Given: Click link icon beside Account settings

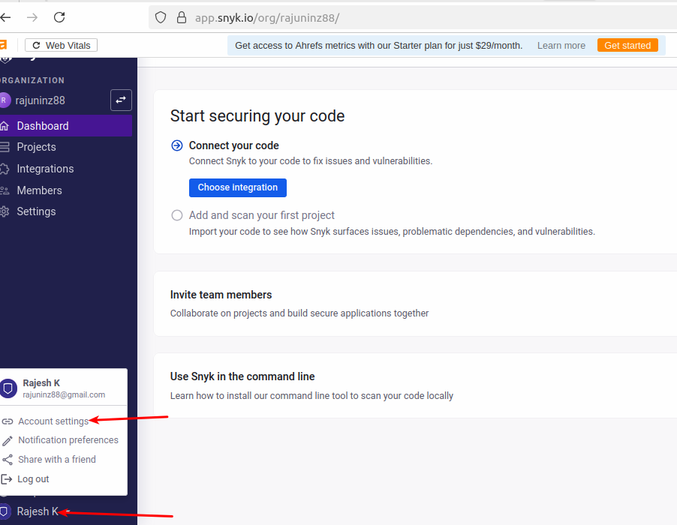Looking at the screenshot, I should [x=8, y=421].
